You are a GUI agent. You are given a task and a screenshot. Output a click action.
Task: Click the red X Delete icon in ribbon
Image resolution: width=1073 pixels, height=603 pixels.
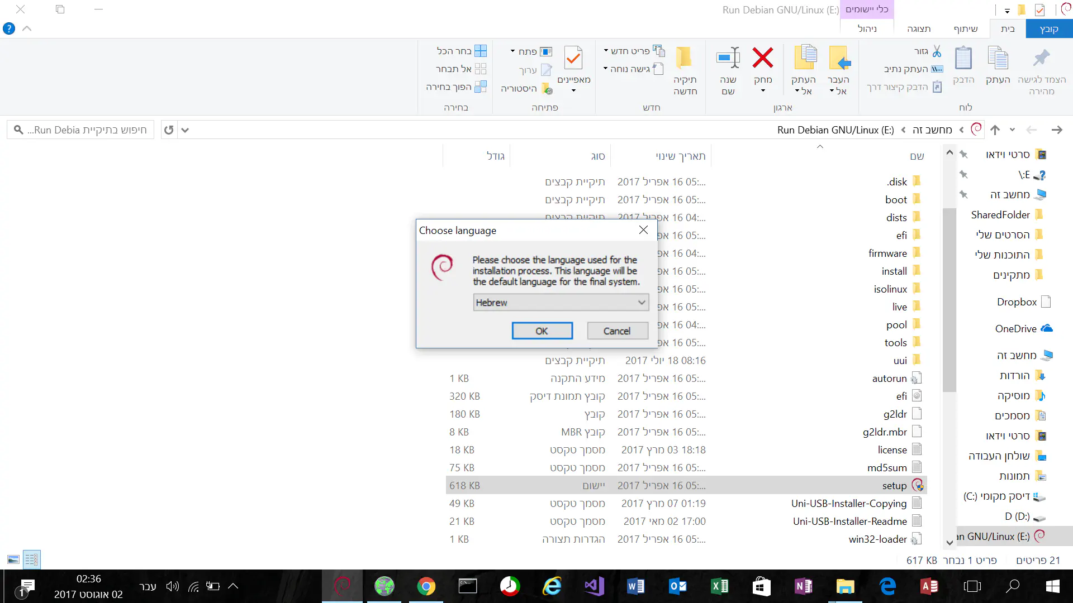point(762,59)
